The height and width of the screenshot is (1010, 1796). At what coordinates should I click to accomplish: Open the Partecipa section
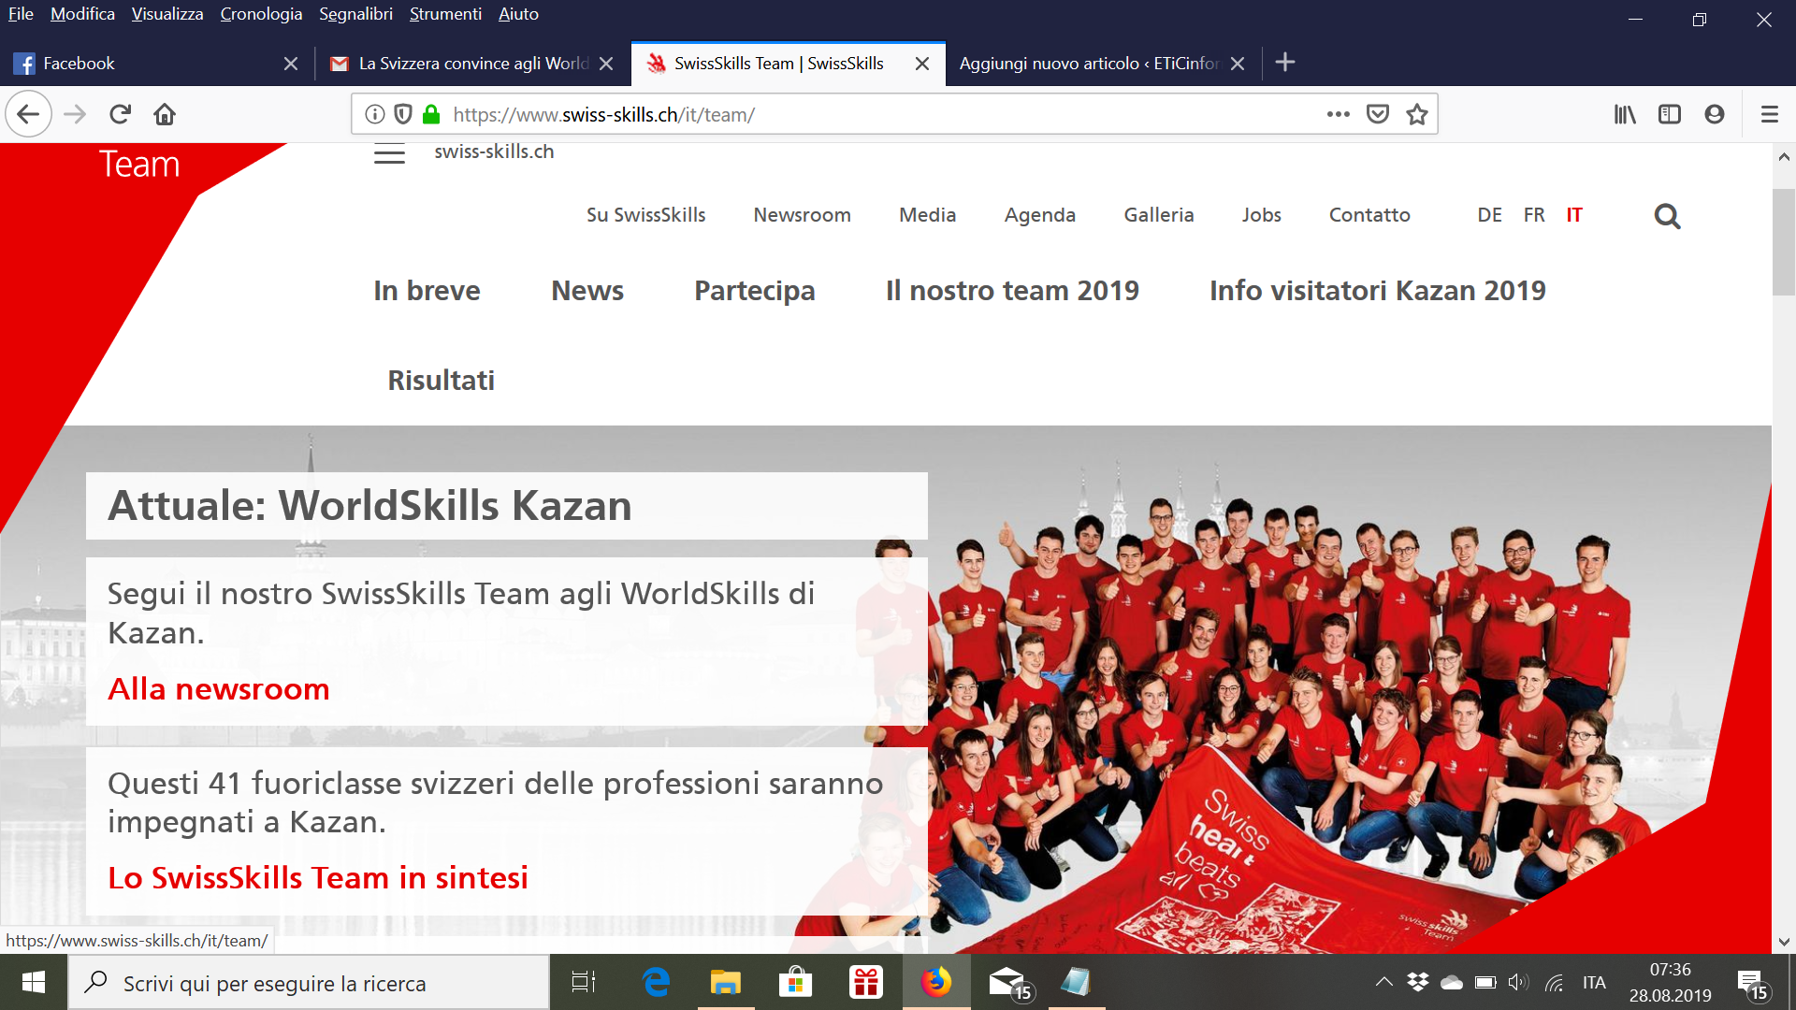[754, 292]
